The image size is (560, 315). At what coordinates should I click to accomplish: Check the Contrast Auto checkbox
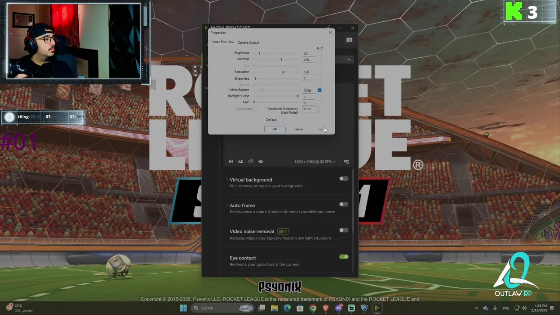pos(319,59)
